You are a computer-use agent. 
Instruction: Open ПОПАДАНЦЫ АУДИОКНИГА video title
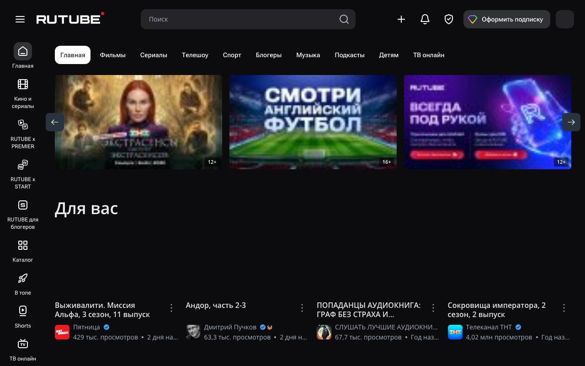[x=368, y=310]
